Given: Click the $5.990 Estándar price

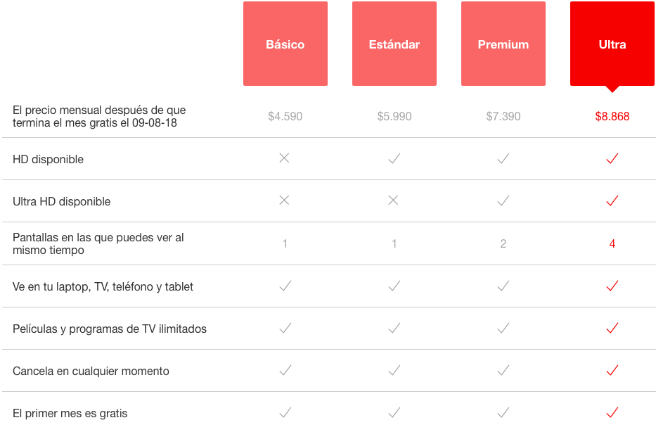Looking at the screenshot, I should (x=394, y=116).
